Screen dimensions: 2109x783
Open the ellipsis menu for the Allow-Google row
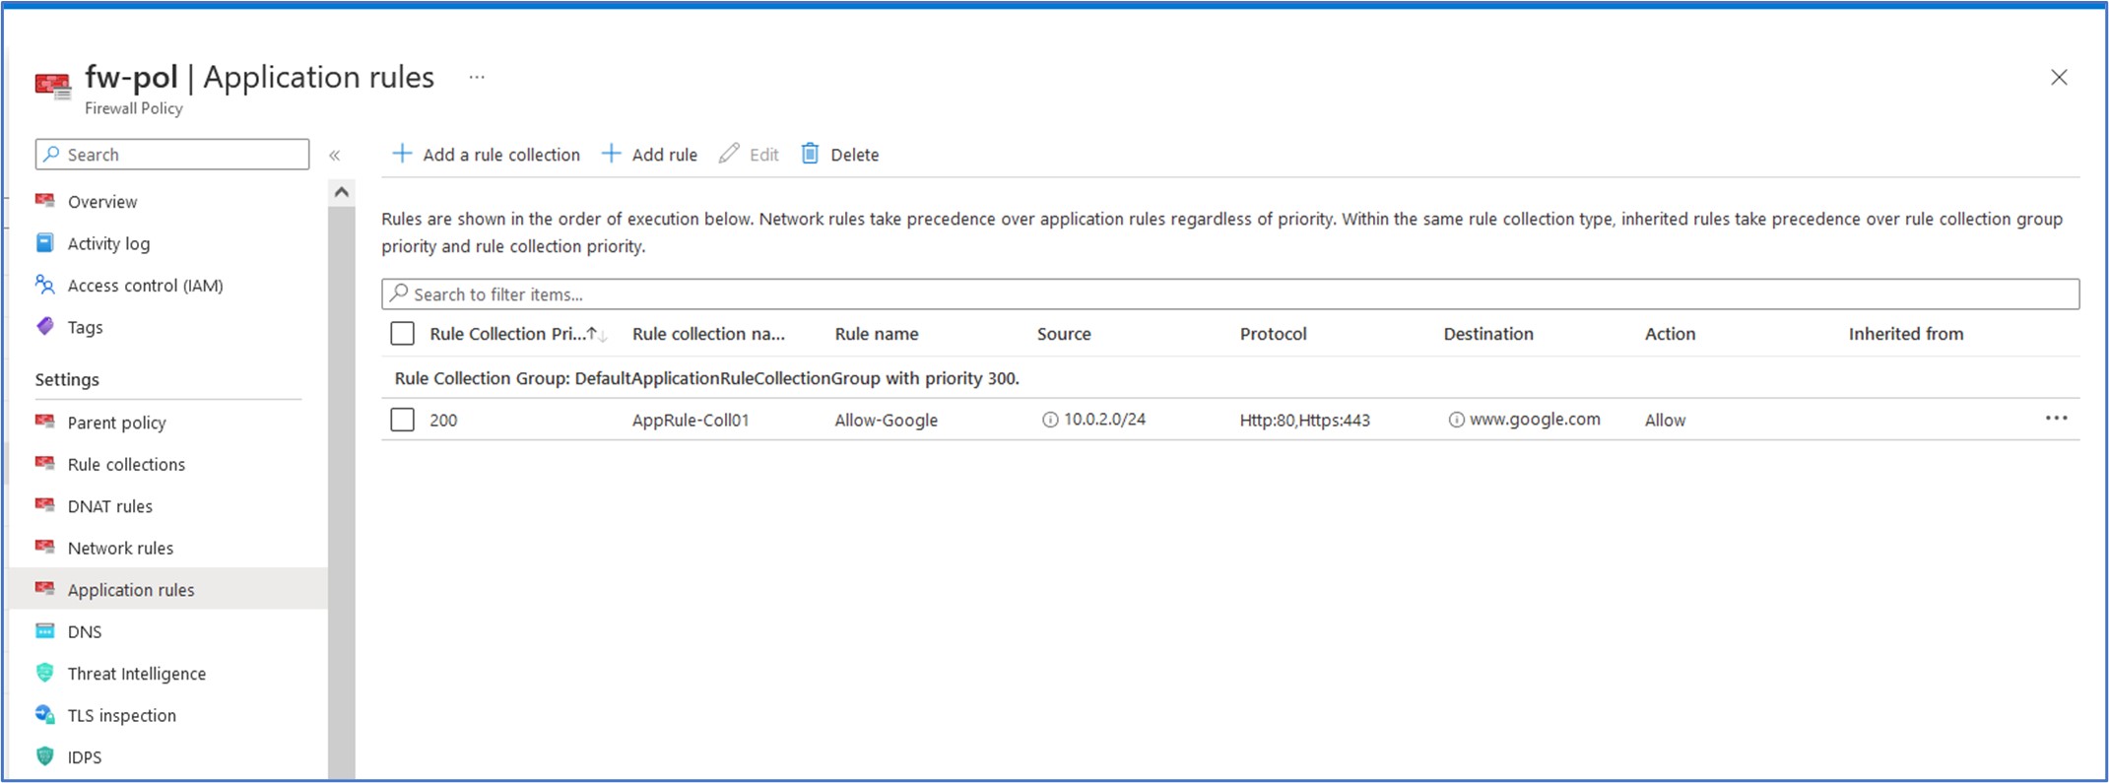point(2056,419)
